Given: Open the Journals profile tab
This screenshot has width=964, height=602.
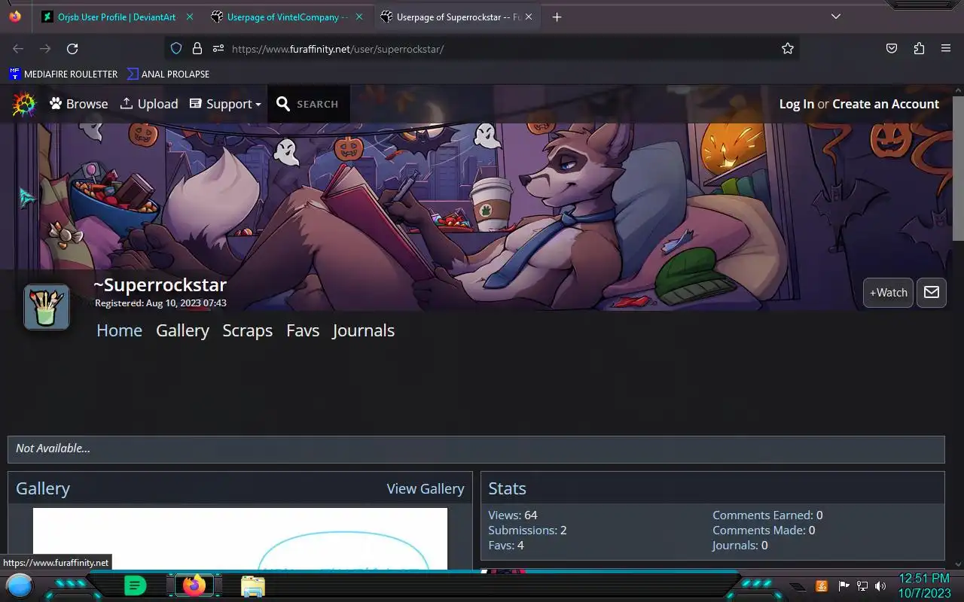Looking at the screenshot, I should coord(363,330).
